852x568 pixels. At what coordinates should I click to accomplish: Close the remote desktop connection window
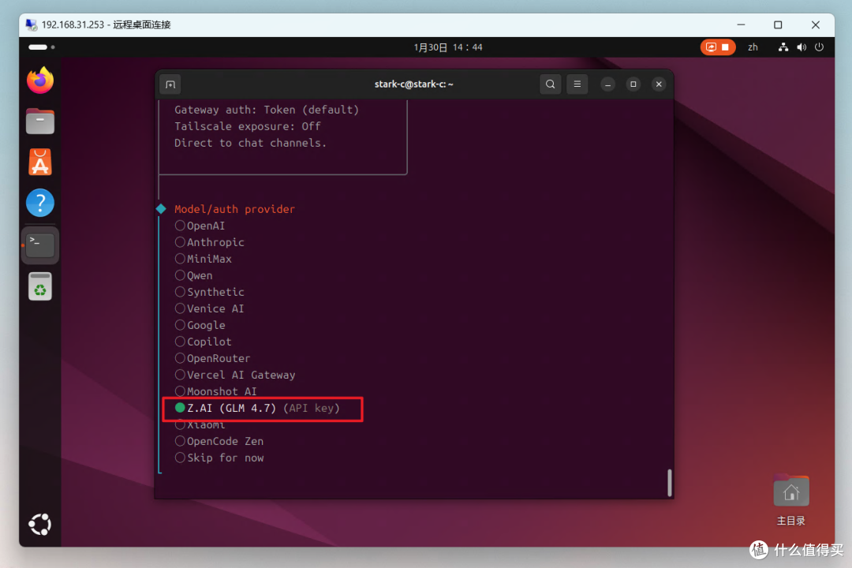[x=816, y=25]
